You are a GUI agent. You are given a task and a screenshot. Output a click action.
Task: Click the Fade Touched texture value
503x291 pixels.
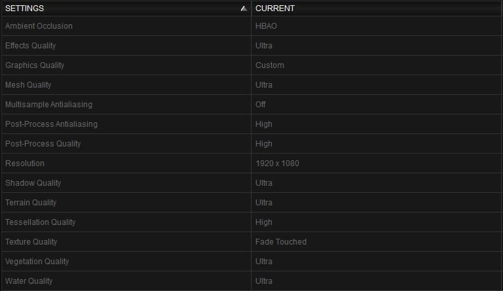click(x=281, y=242)
